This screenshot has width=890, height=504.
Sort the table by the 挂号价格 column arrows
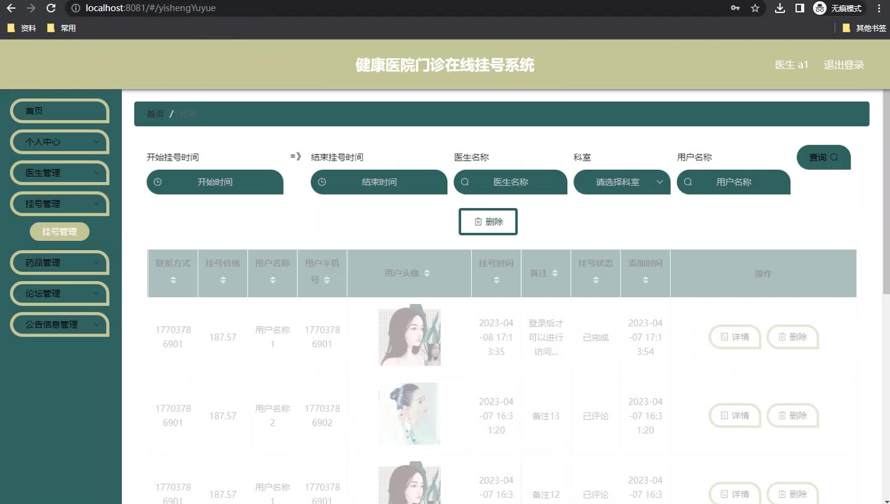pyautogui.click(x=223, y=280)
